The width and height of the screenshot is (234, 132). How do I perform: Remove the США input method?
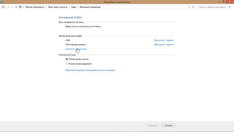click(170, 40)
